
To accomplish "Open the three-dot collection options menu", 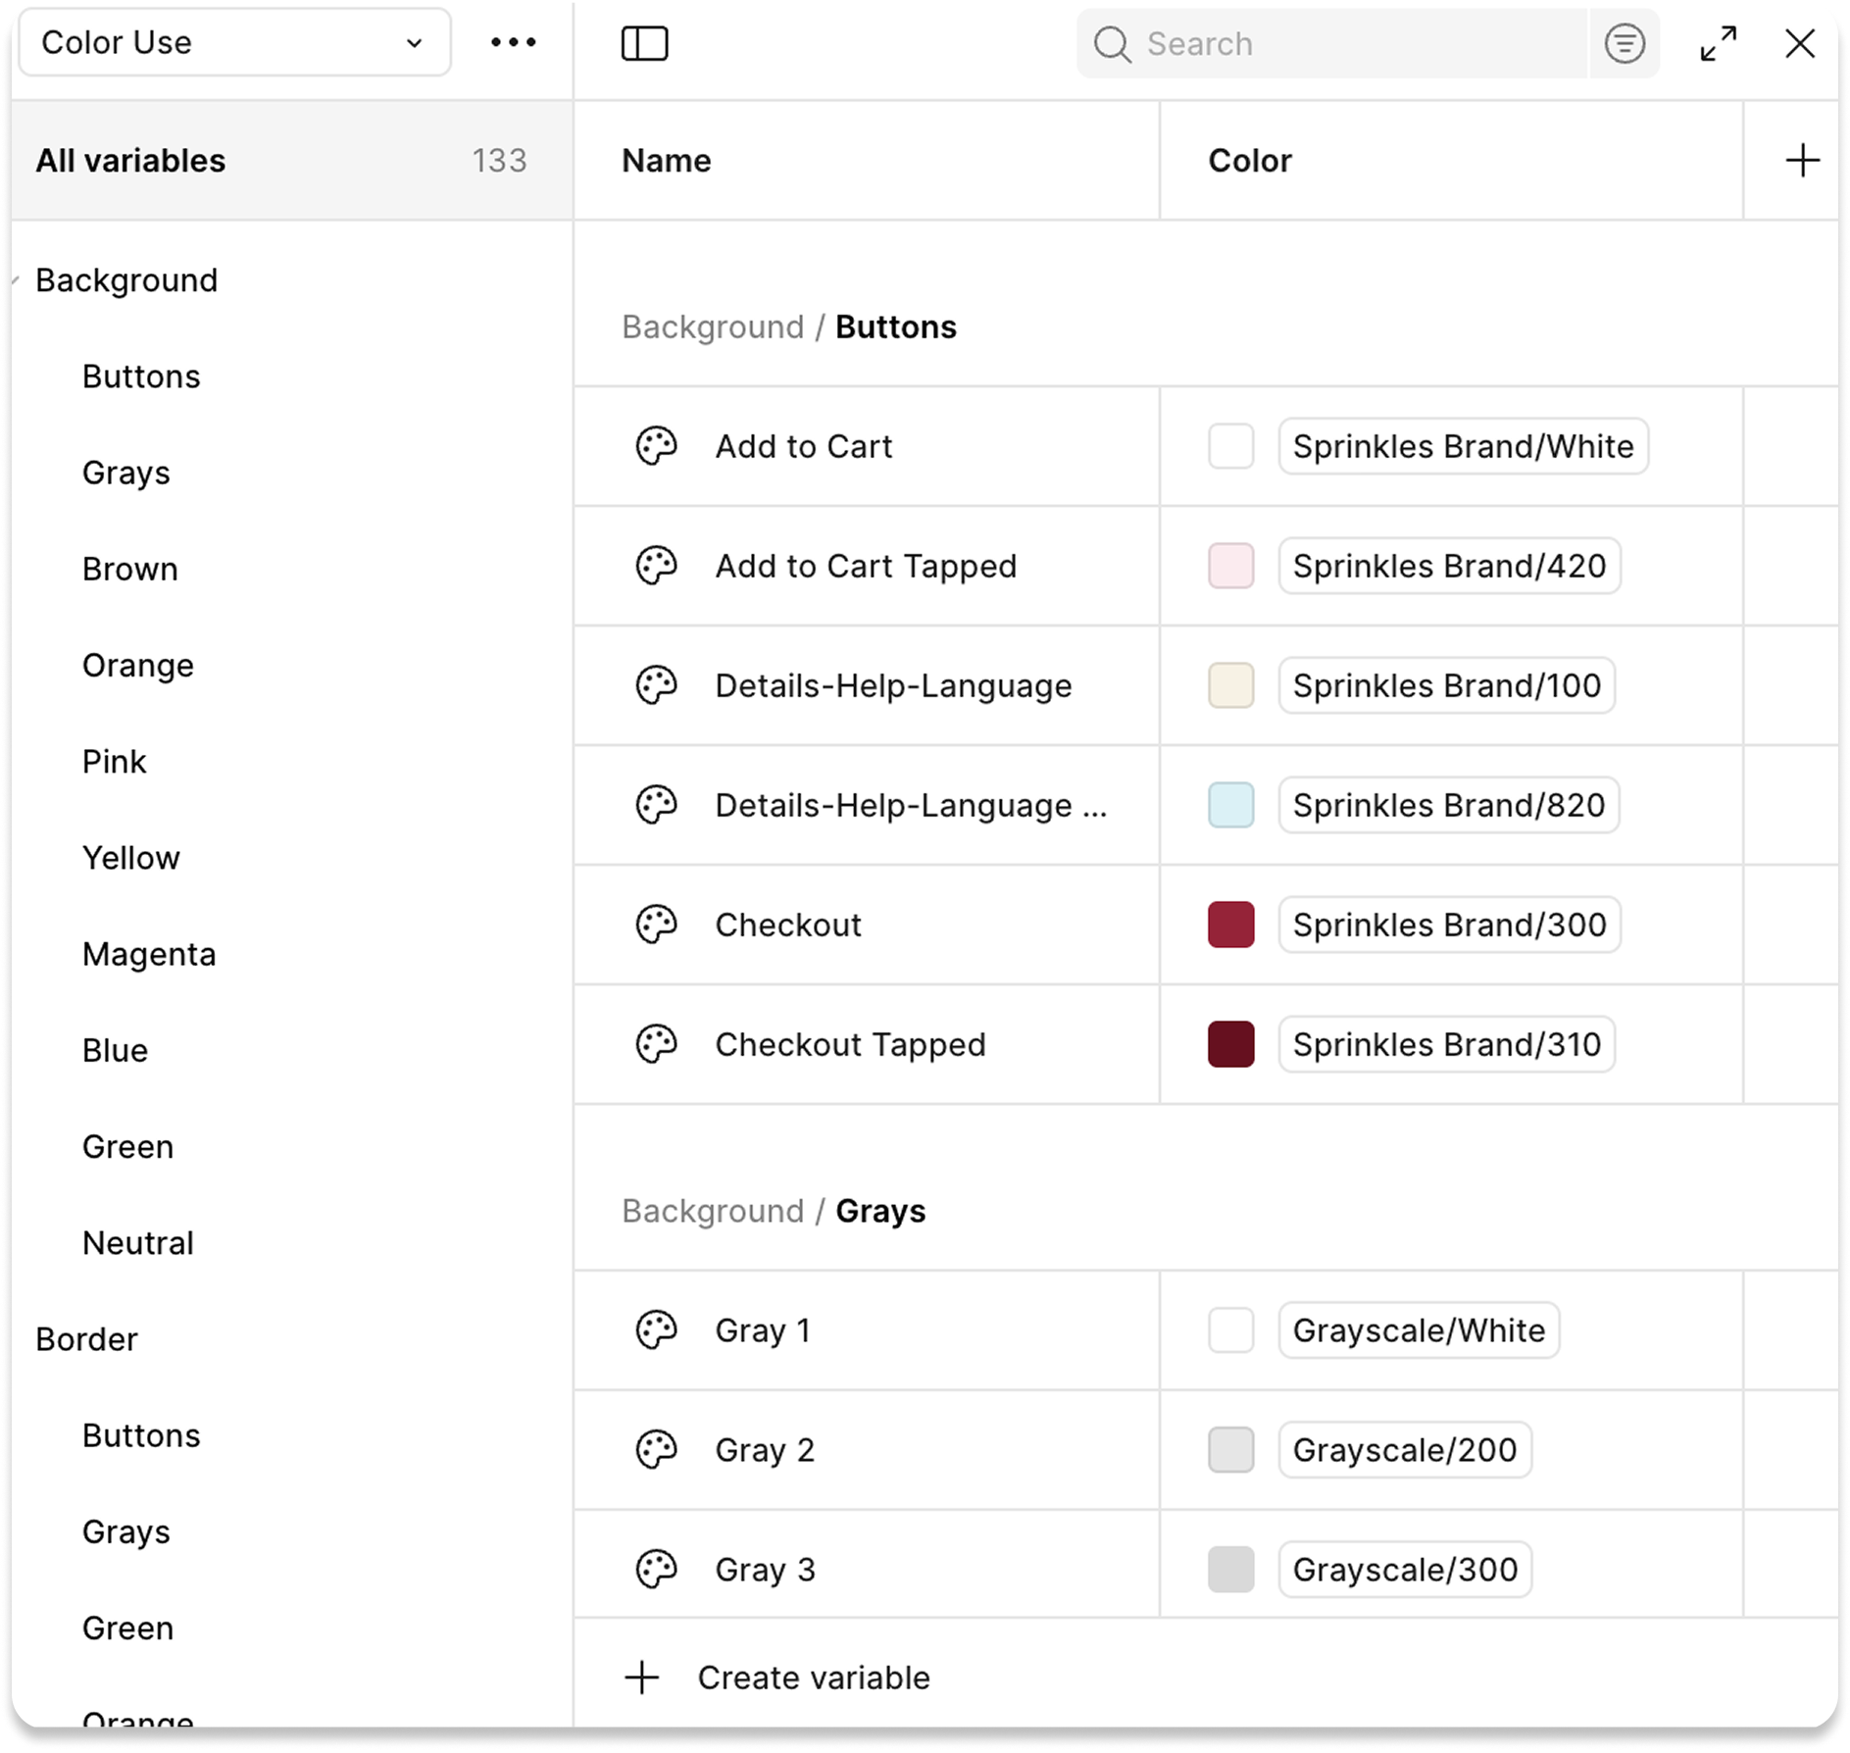I will [513, 42].
